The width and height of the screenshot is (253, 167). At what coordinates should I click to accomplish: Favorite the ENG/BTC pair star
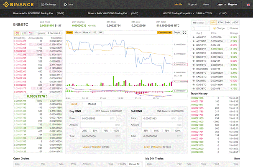tap(194, 77)
